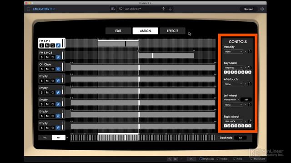291x163 pixels.
Task: Mute the Oh Choir sample
Action: (47, 69)
